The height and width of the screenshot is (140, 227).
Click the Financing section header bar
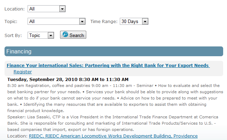pos(114,51)
